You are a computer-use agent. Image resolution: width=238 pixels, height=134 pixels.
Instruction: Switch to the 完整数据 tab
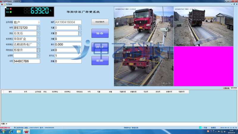tap(226, 88)
